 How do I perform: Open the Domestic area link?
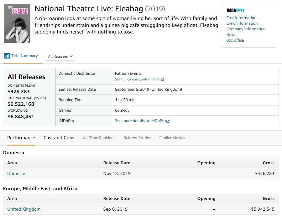(17, 173)
